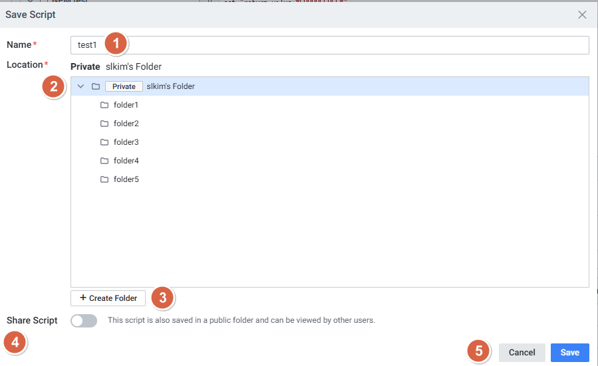Click the folder icon beside folder4

[x=104, y=161]
